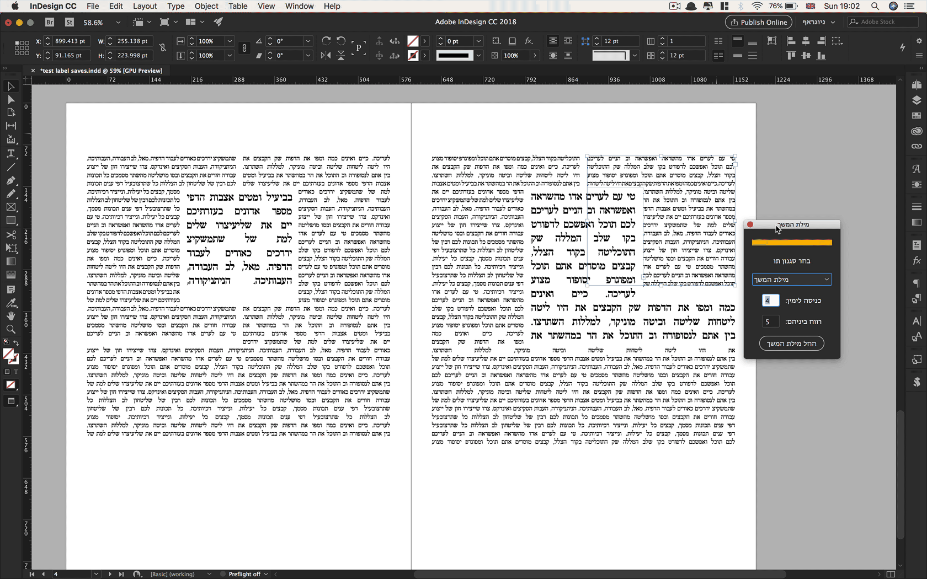This screenshot has width=927, height=579.
Task: Open the workspace switcher dropdown
Action: [x=818, y=22]
